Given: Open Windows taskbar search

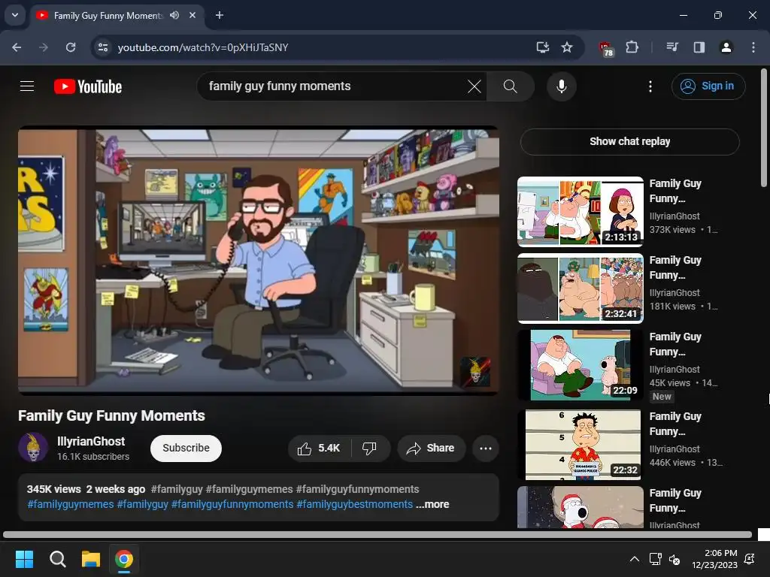Looking at the screenshot, I should point(57,559).
